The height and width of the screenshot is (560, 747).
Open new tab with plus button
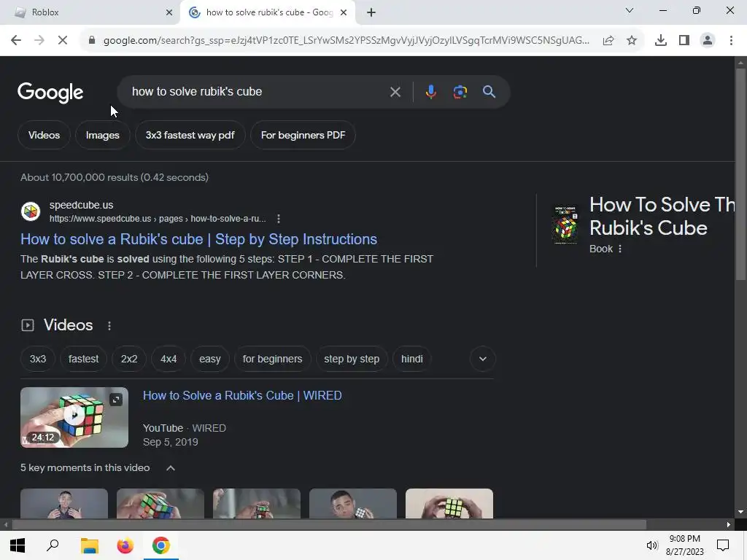point(371,13)
